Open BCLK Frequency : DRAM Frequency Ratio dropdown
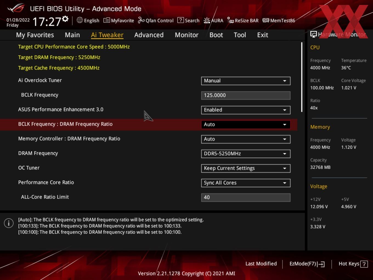Image resolution: width=373 pixels, height=280 pixels. pos(246,124)
